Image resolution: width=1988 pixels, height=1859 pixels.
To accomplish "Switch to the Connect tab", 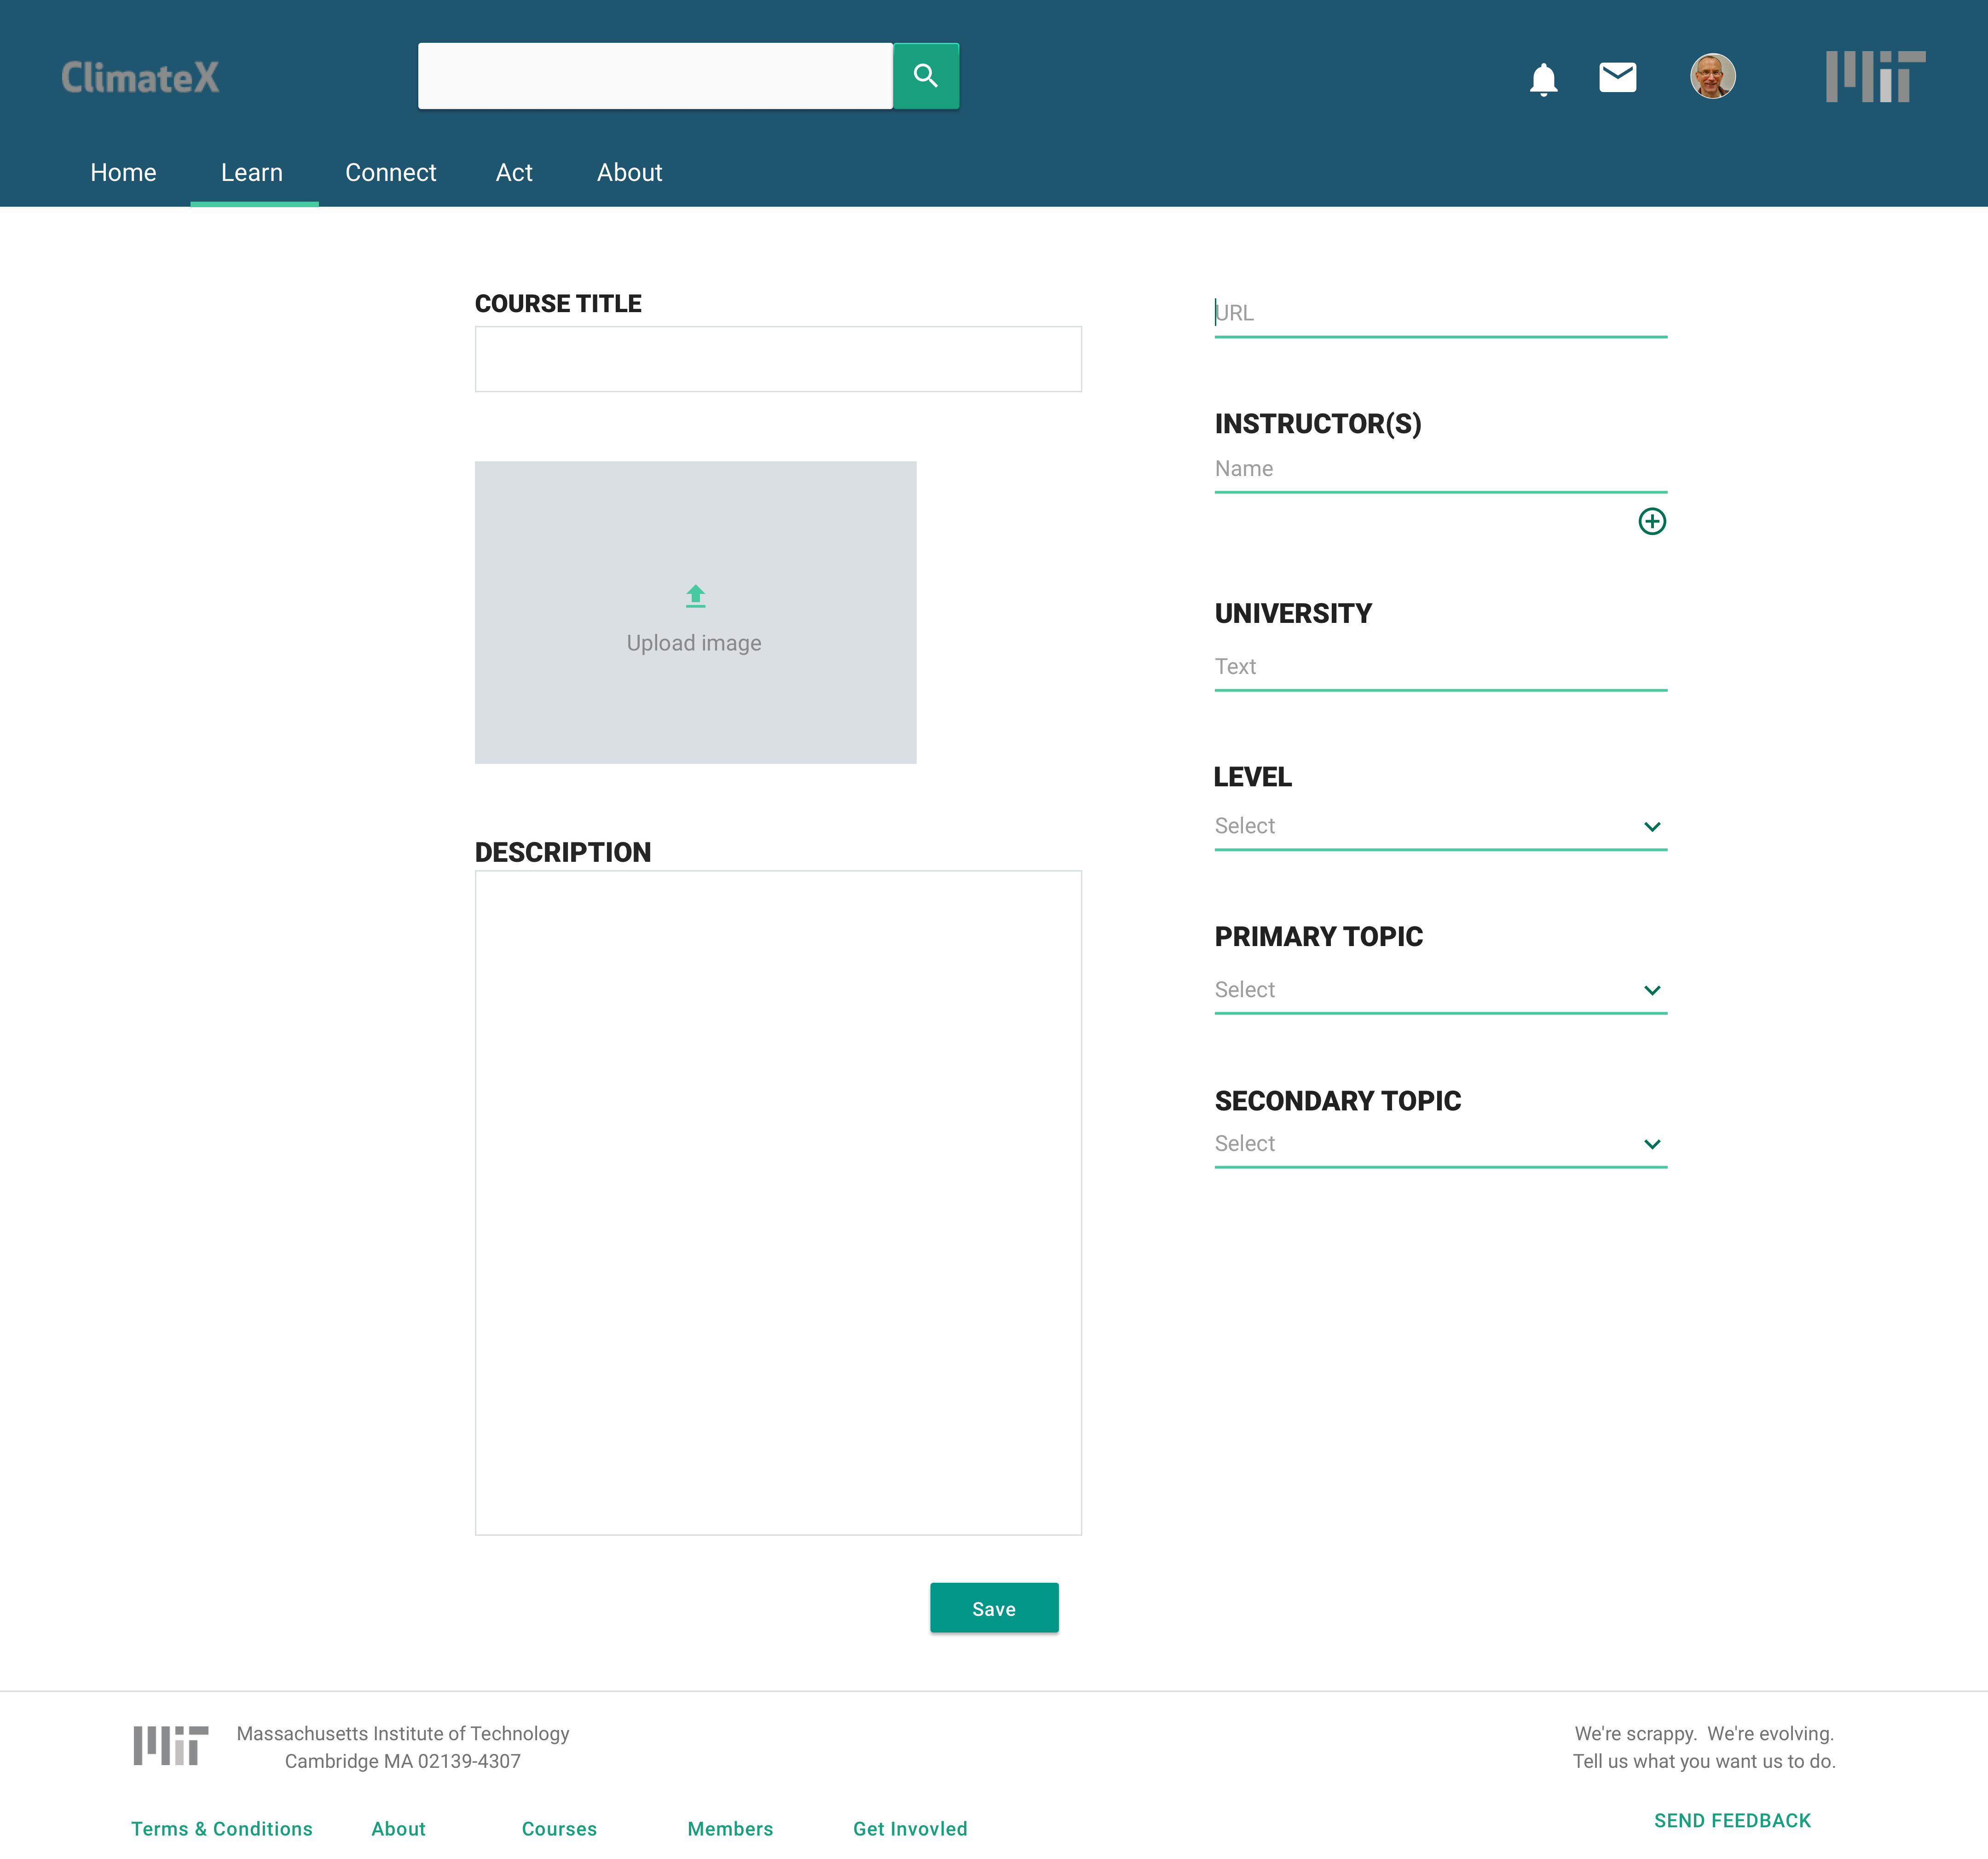I will [x=390, y=173].
